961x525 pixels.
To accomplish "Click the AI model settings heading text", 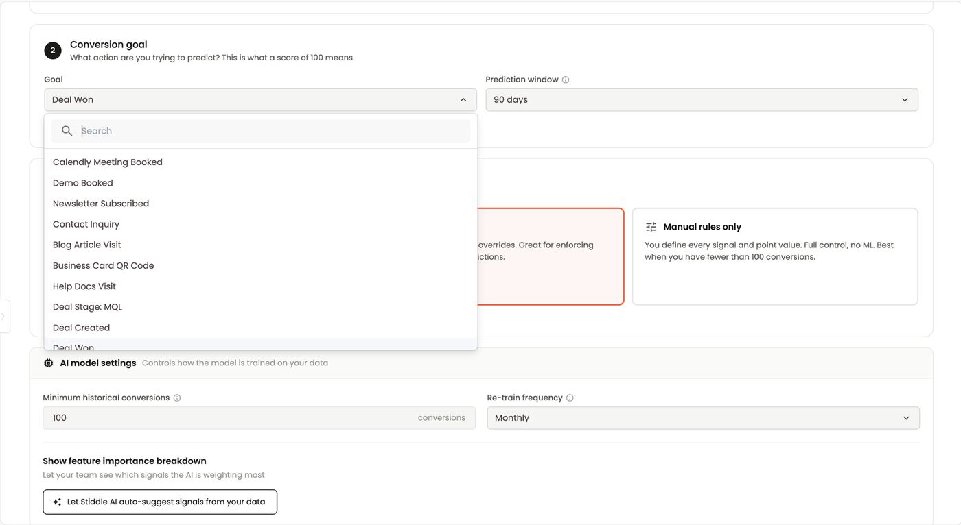I will [x=98, y=363].
